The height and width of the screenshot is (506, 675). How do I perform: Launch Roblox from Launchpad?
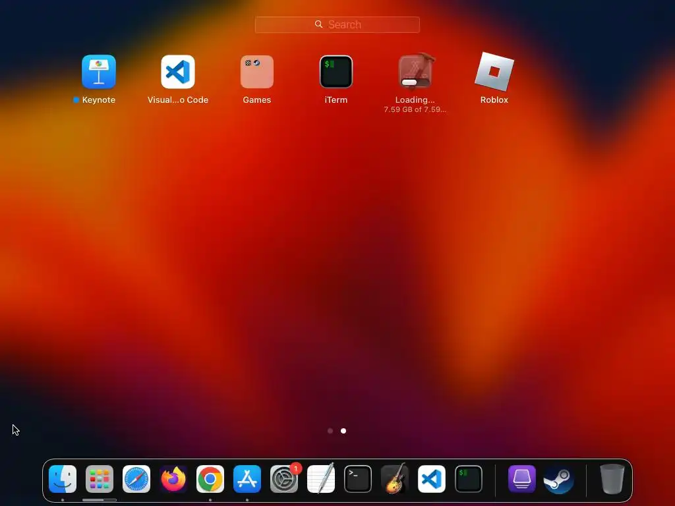click(x=494, y=71)
